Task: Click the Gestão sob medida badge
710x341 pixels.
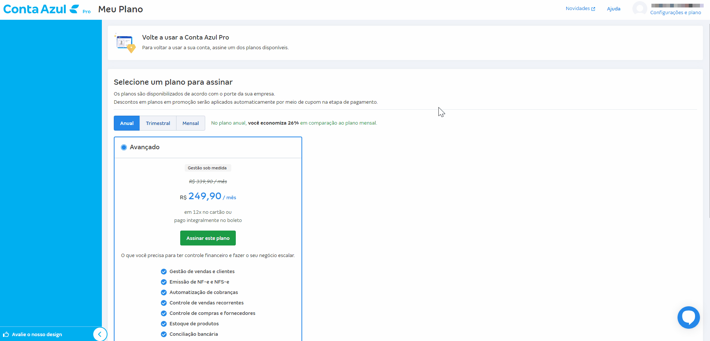Action: coord(208,168)
